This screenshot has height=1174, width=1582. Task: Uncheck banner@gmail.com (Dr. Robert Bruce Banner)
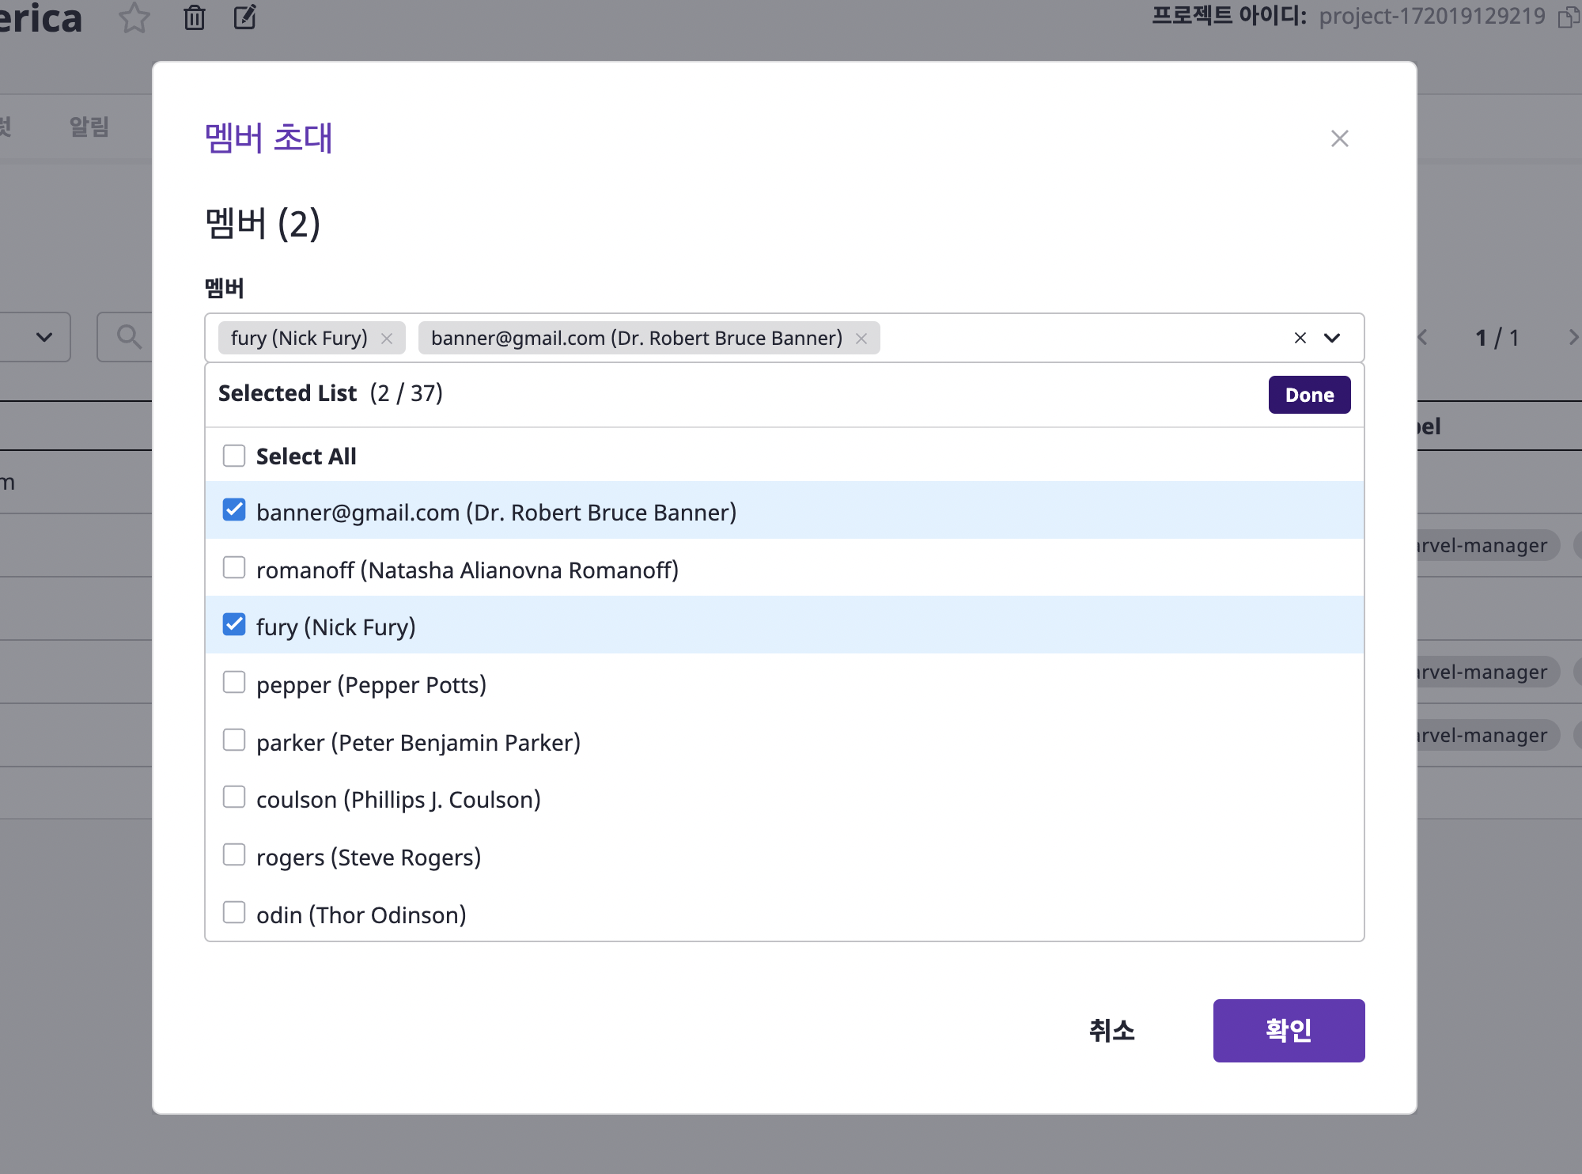(234, 510)
